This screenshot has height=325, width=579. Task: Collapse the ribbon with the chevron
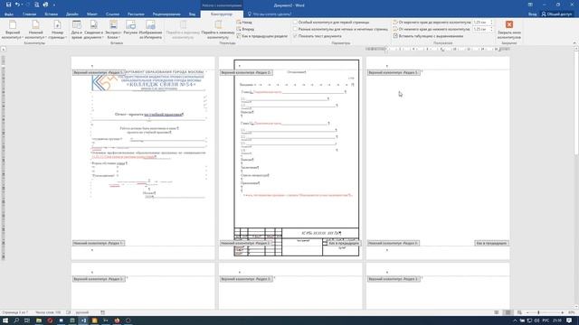coord(574,43)
